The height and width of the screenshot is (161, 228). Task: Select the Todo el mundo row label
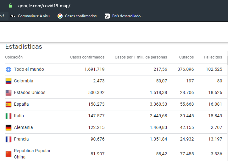pos(29,69)
